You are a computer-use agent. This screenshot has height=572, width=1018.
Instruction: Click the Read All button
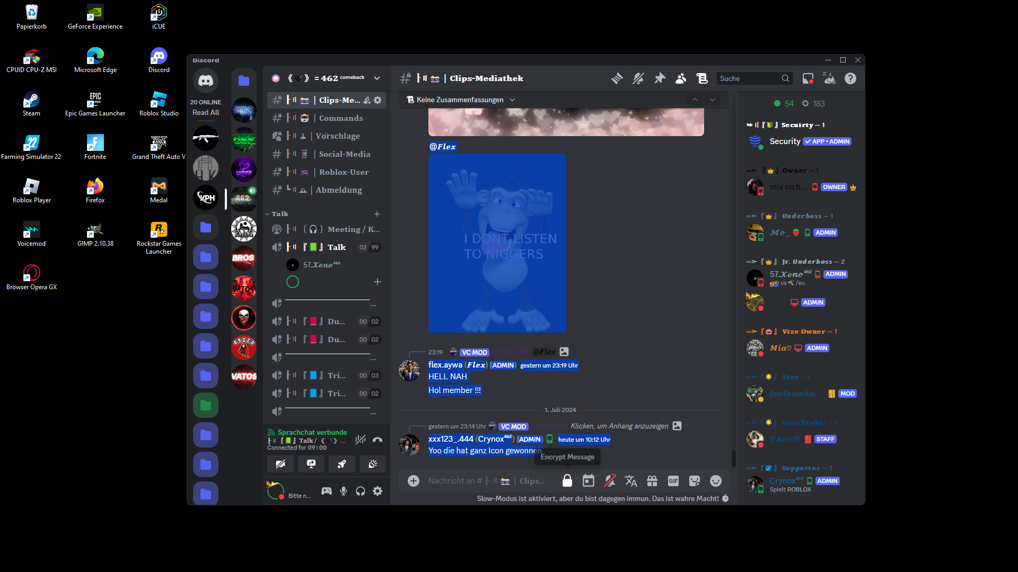point(206,113)
